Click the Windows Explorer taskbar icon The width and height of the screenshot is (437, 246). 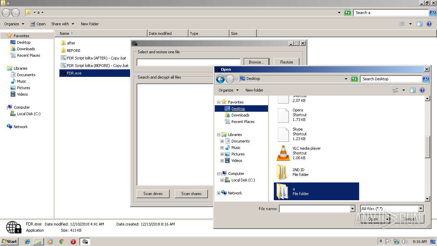(39, 242)
